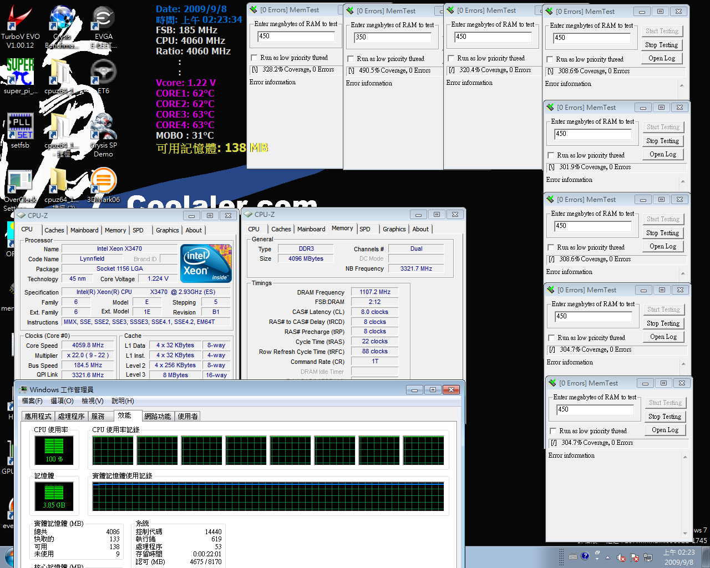Switch to 網路功能 tab in Task Manager
710x568 pixels.
click(x=158, y=417)
